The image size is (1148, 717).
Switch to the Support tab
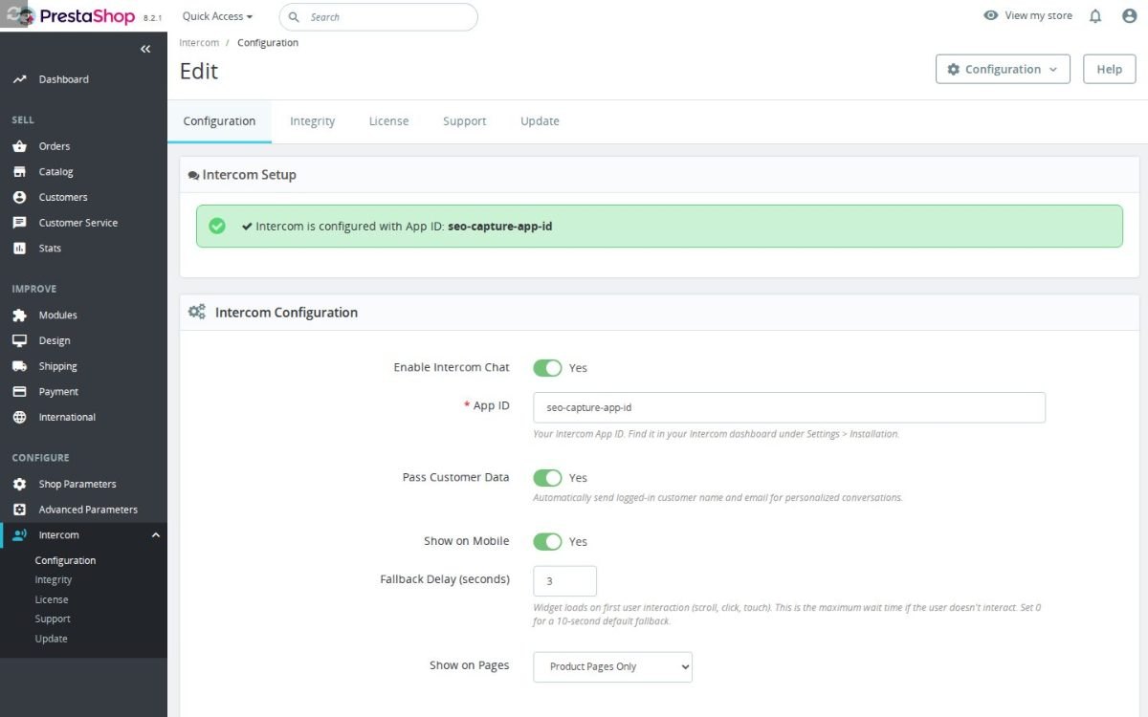[464, 121]
